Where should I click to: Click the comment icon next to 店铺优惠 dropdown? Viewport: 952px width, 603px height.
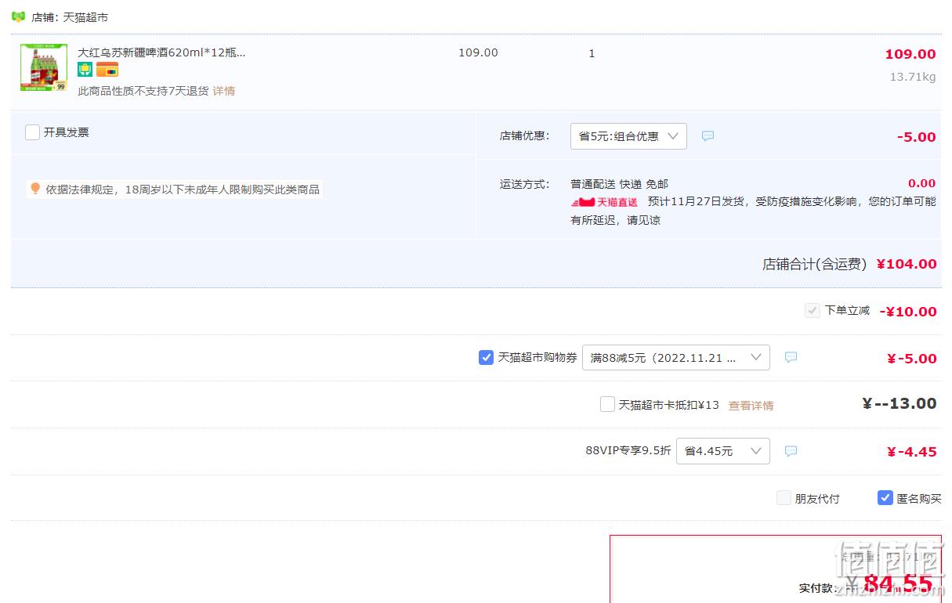coord(708,136)
